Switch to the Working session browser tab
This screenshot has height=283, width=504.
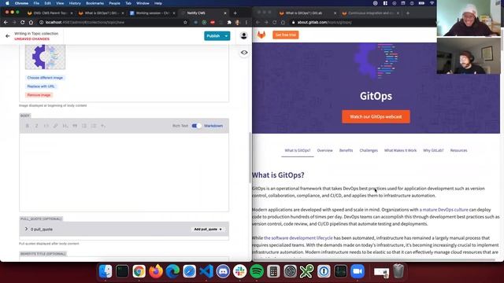coord(152,13)
